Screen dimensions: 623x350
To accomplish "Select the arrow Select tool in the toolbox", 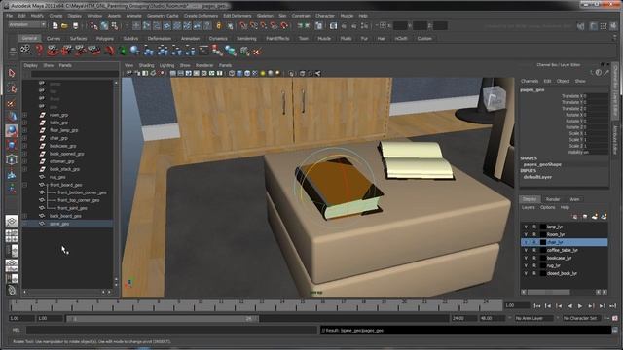I will pyautogui.click(x=12, y=74).
